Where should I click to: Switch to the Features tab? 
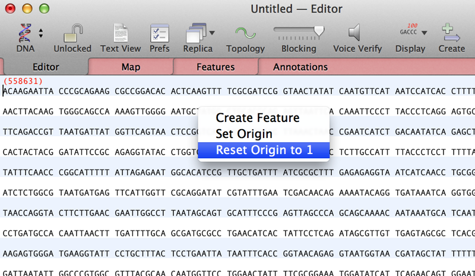tap(216, 67)
